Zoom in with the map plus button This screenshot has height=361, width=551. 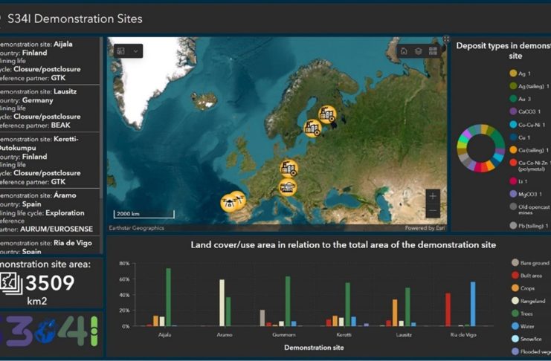(434, 196)
